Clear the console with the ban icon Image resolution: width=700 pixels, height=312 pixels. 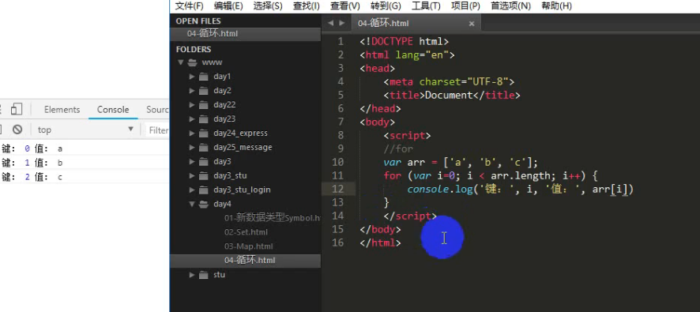[x=17, y=130]
